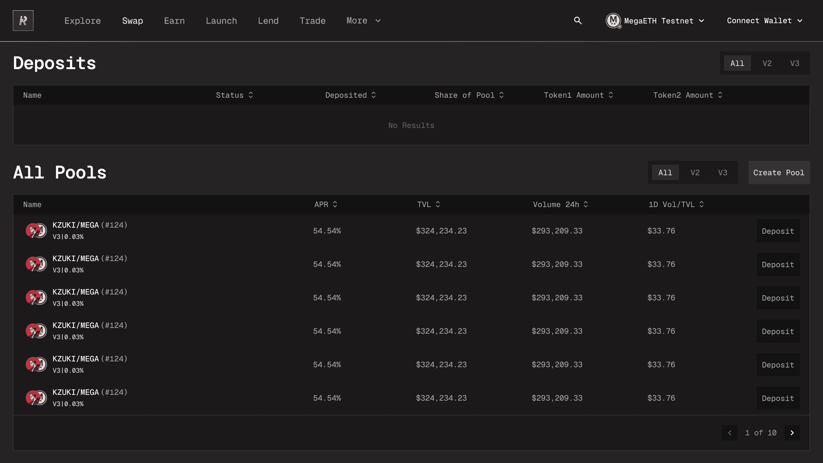Image resolution: width=823 pixels, height=463 pixels.
Task: Sort pools by APR arrows
Action: pyautogui.click(x=335, y=204)
